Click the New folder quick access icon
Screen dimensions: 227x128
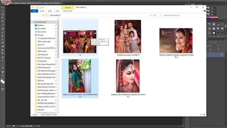[x=40, y=7]
